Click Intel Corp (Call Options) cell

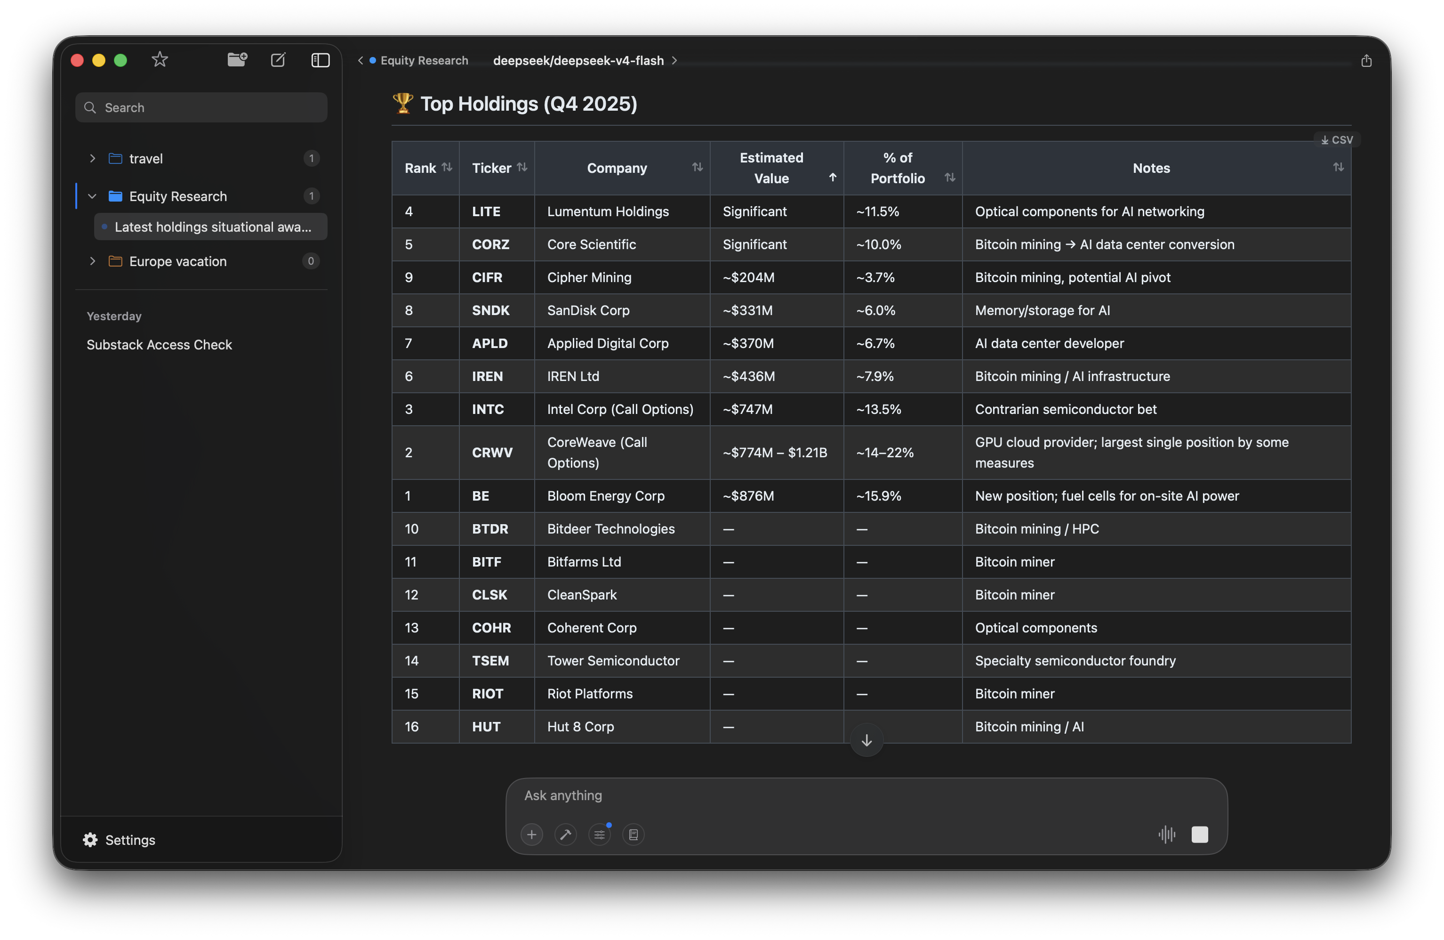pos(622,409)
